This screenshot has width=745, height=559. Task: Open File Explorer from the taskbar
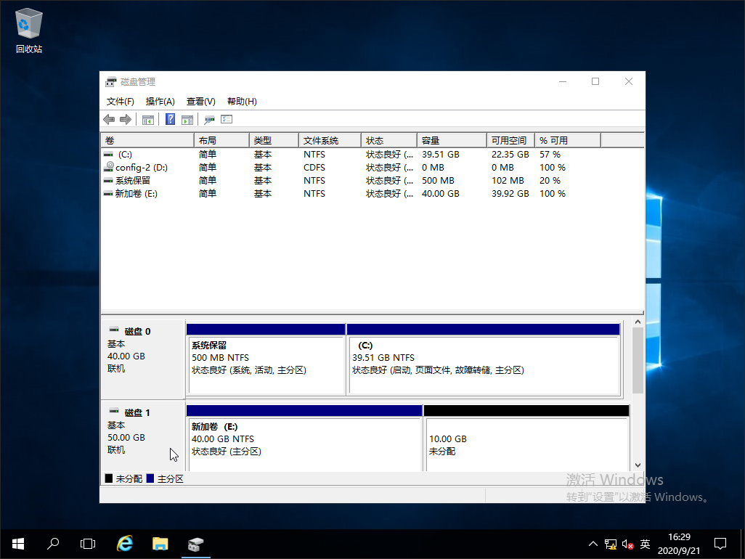tap(160, 543)
